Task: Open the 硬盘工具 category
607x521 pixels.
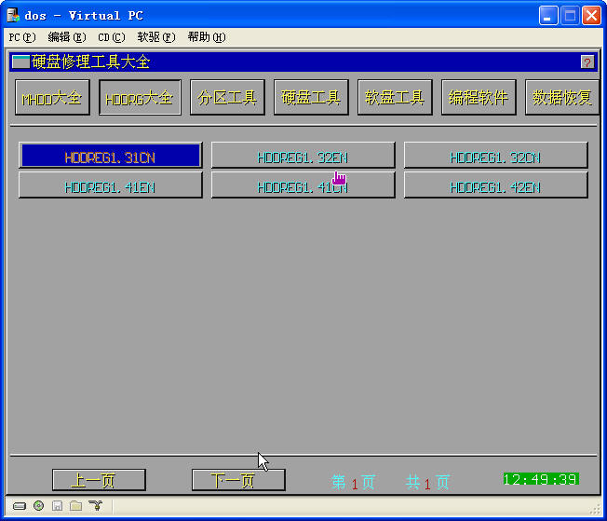Action: 311,97
